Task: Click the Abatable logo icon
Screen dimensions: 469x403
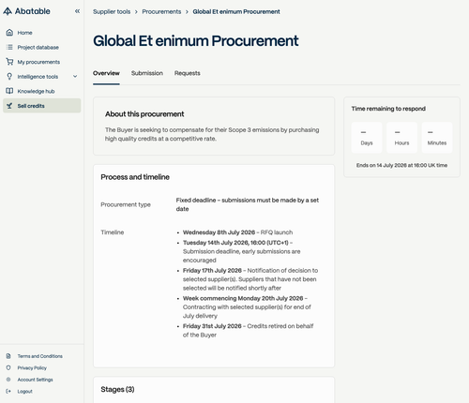Action: [x=8, y=11]
